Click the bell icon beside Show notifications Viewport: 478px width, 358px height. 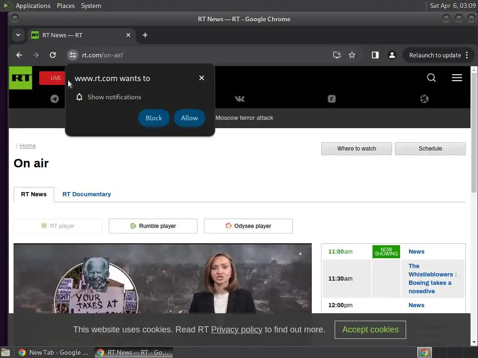coord(79,97)
